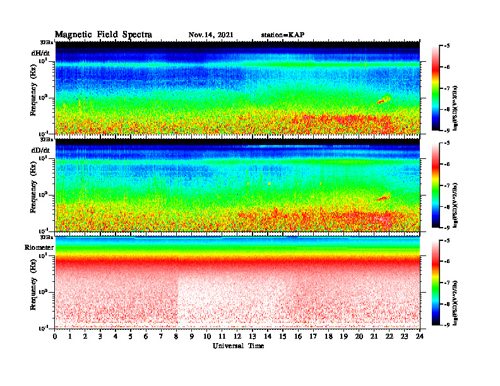Click the "-7" tick on the dD/dt color bar
This screenshot has height=386, width=500.
[x=447, y=185]
